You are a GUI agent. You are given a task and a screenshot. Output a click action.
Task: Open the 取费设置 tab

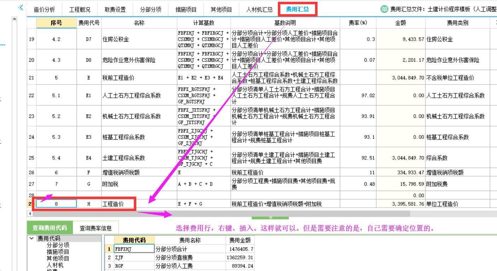[x=115, y=10]
